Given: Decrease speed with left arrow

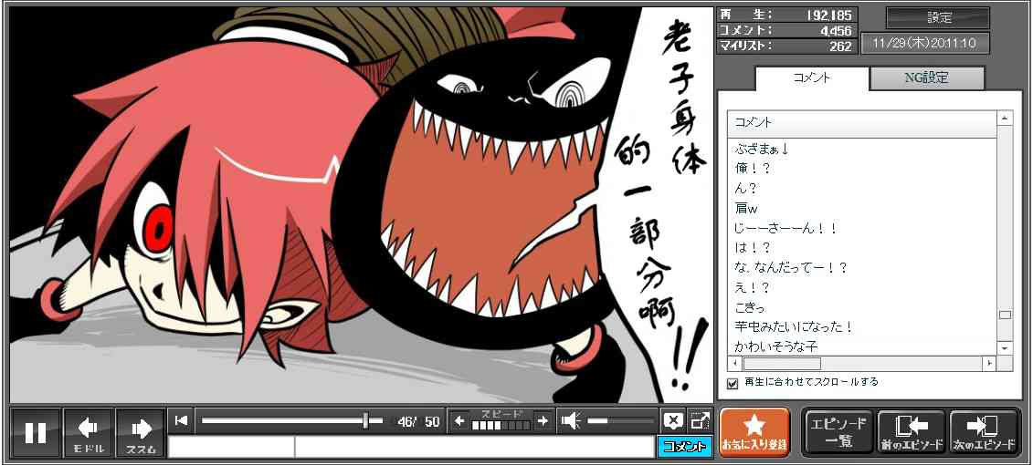Looking at the screenshot, I should [460, 420].
